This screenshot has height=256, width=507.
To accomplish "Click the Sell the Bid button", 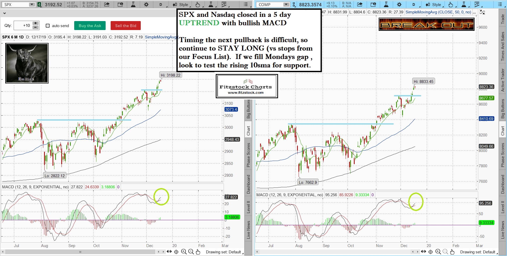I will pos(125,26).
